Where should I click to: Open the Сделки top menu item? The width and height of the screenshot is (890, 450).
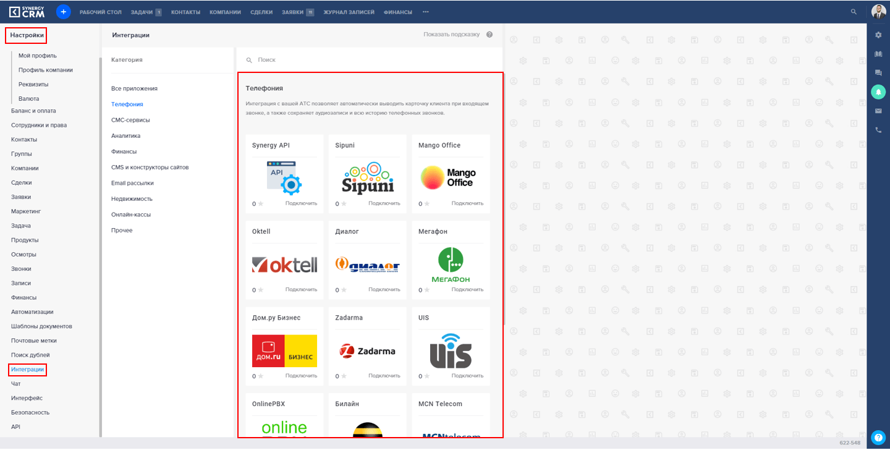(261, 12)
